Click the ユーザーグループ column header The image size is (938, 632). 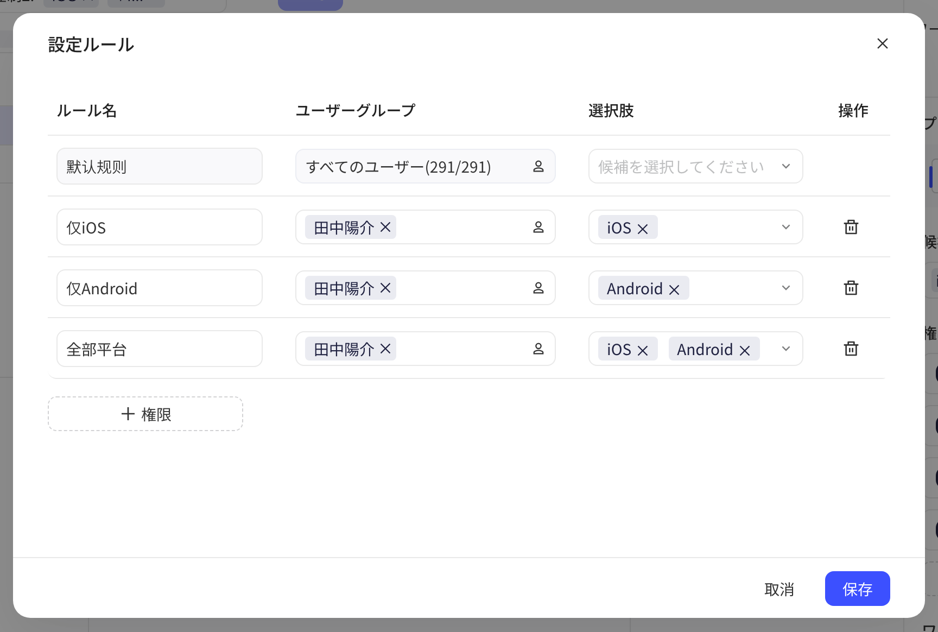356,111
